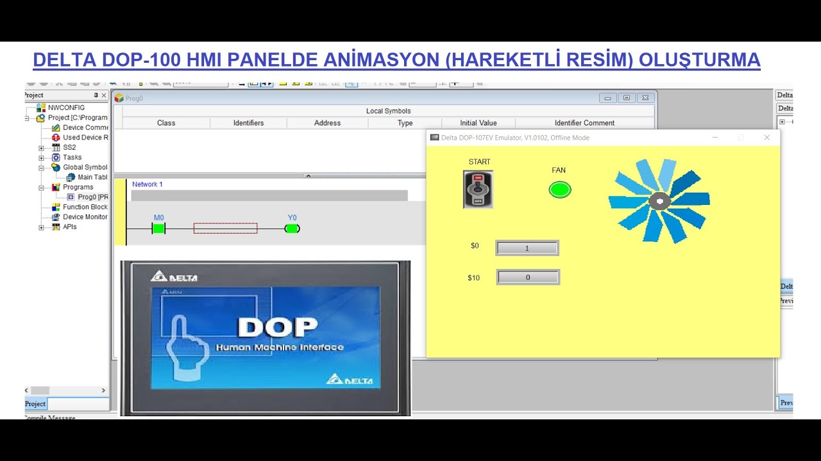
Task: Select Global Symbols node in tree
Action: point(85,168)
